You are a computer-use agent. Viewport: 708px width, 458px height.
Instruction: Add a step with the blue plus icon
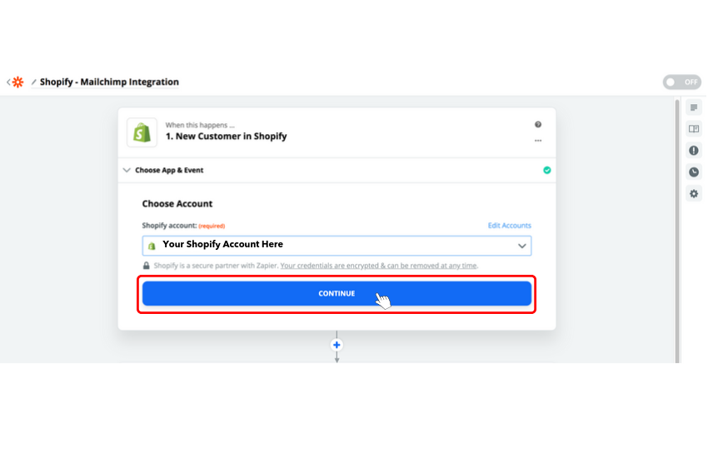pos(337,346)
